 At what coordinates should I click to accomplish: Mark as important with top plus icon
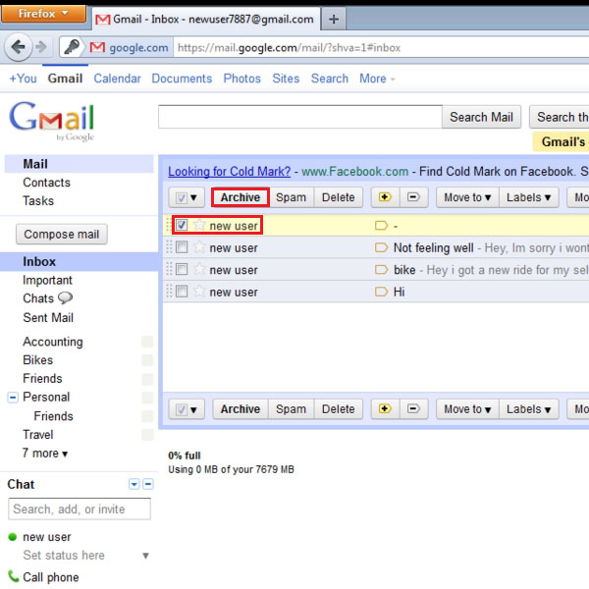(x=385, y=197)
